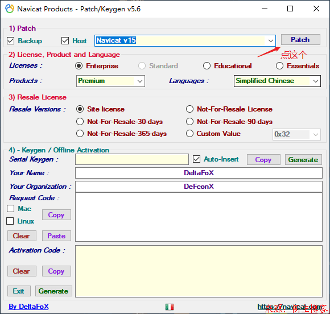Click the Exit button
The image size is (330, 314).
(x=19, y=291)
